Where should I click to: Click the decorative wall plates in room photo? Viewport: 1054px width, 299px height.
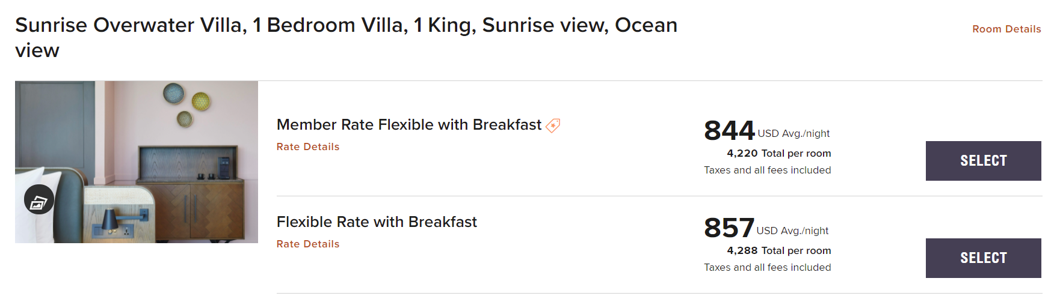click(x=186, y=103)
